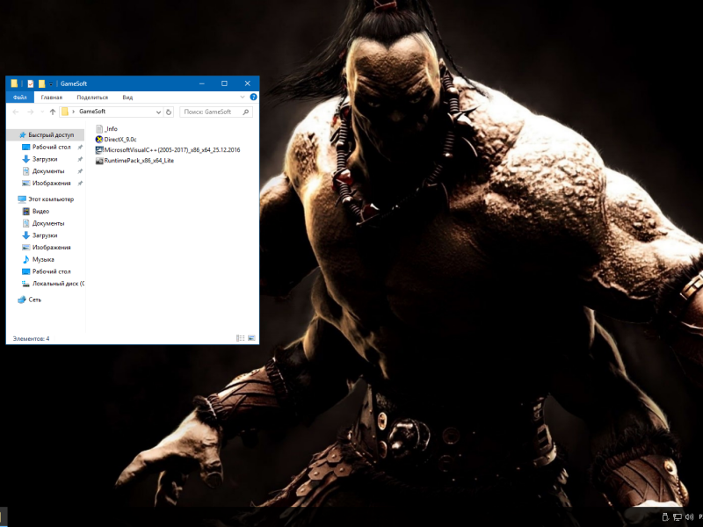Select Сеть in the navigation pane

coord(34,300)
